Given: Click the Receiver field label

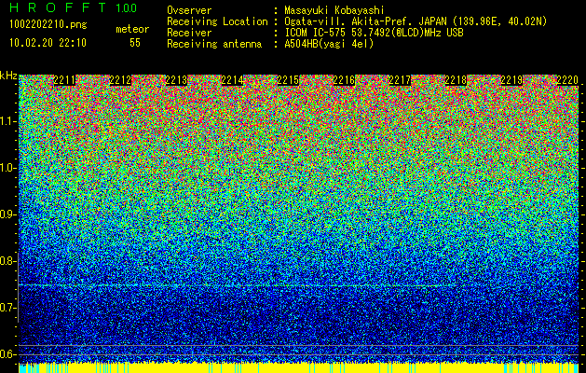Looking at the screenshot, I should pyautogui.click(x=189, y=33).
